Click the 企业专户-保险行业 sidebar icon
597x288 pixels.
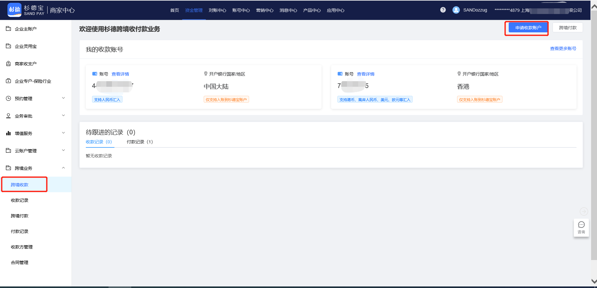[8, 81]
